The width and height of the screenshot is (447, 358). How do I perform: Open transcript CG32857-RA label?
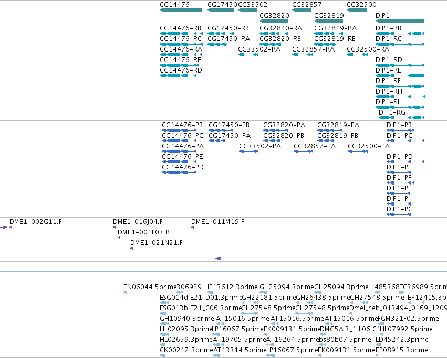click(x=313, y=49)
